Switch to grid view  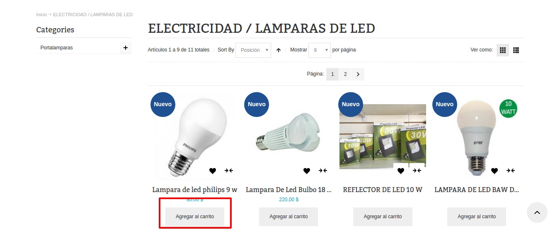point(503,50)
